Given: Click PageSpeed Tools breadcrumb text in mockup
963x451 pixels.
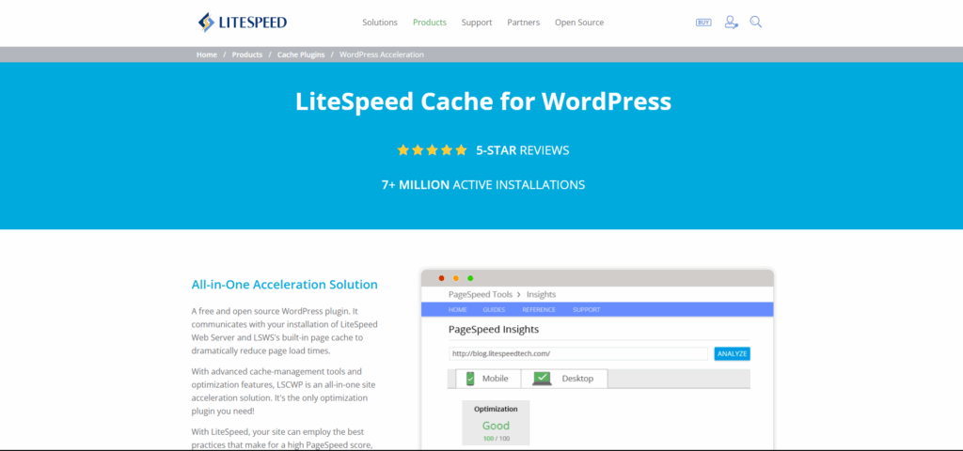Looking at the screenshot, I should click(x=481, y=294).
